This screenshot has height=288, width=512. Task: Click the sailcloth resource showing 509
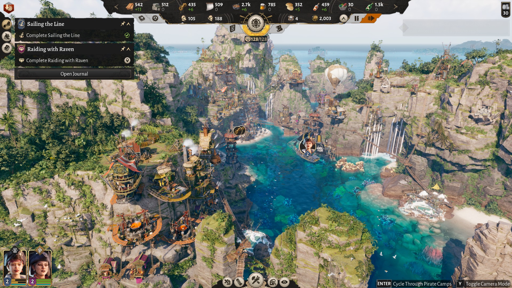[214, 7]
